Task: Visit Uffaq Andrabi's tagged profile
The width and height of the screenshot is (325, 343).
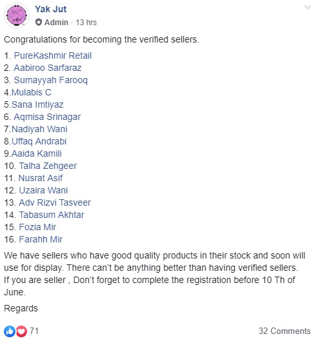Action: coord(39,142)
